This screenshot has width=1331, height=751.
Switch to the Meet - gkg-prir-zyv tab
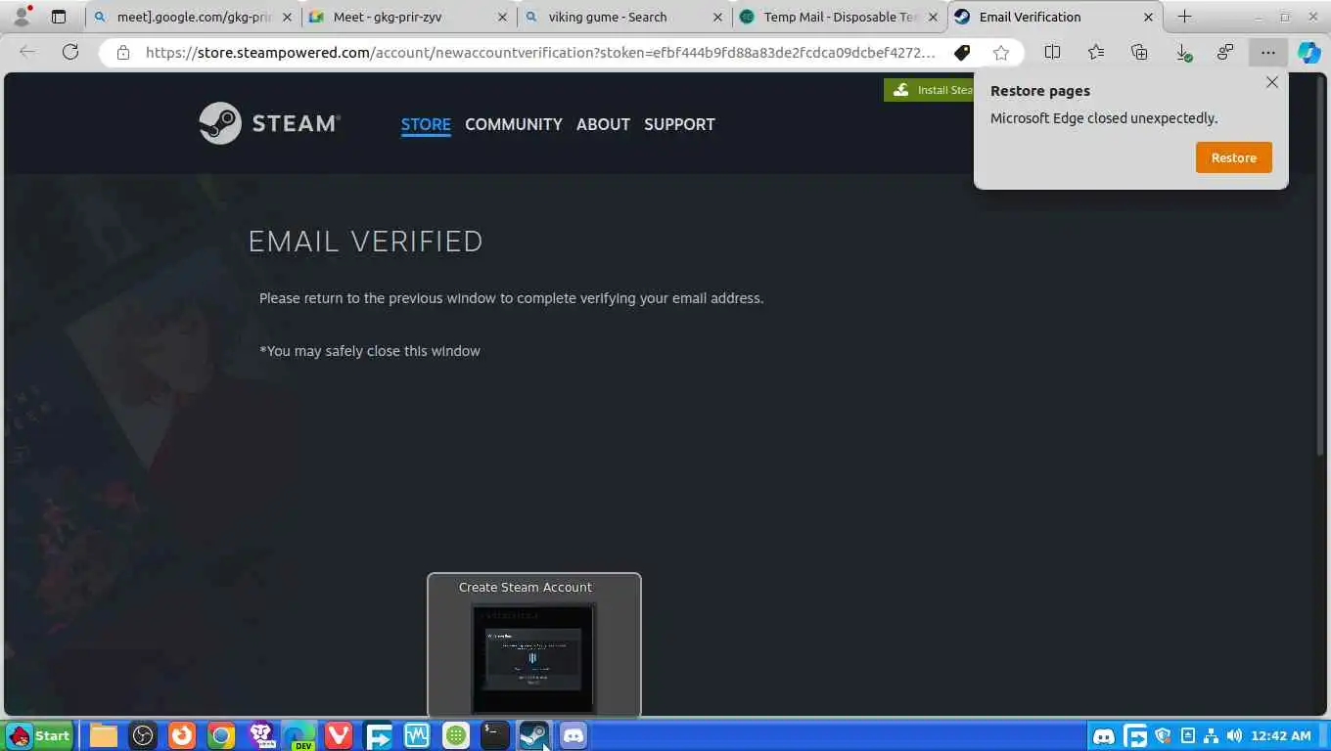(x=407, y=17)
